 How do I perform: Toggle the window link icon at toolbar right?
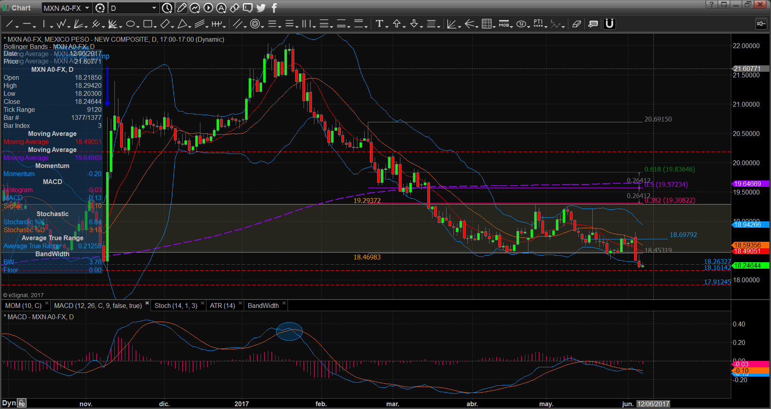(761, 24)
